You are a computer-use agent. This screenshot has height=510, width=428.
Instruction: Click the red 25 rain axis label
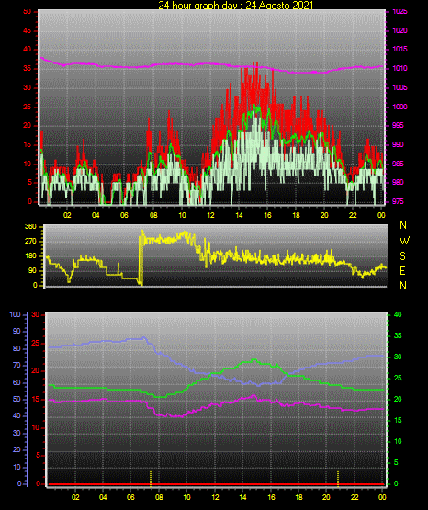(x=36, y=343)
